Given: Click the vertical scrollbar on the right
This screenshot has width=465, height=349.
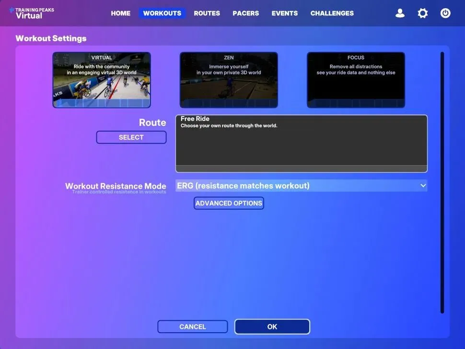Looking at the screenshot, I should (442, 182).
